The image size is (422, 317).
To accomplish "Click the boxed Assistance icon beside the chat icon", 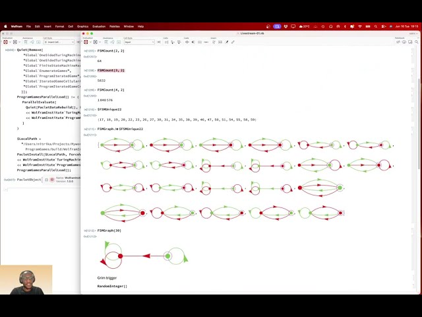I will 119,42.
